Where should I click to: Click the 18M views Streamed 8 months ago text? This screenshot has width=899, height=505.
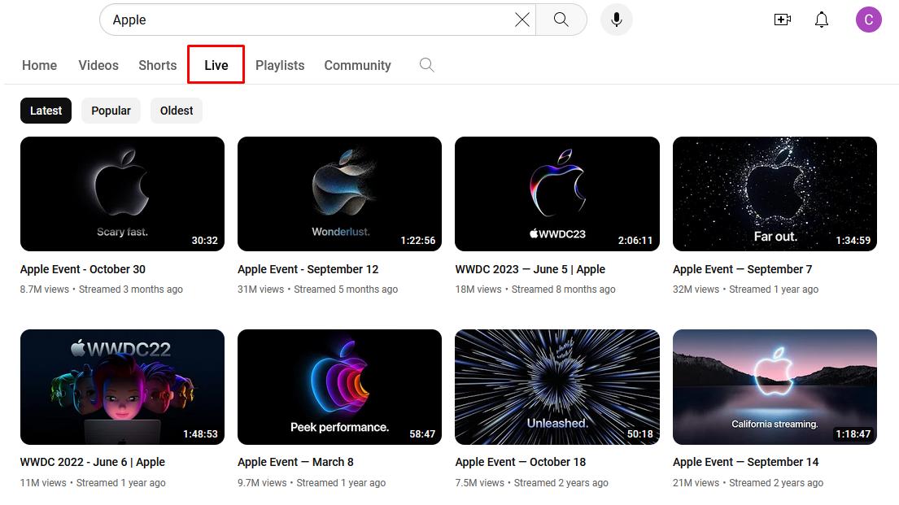(x=535, y=290)
